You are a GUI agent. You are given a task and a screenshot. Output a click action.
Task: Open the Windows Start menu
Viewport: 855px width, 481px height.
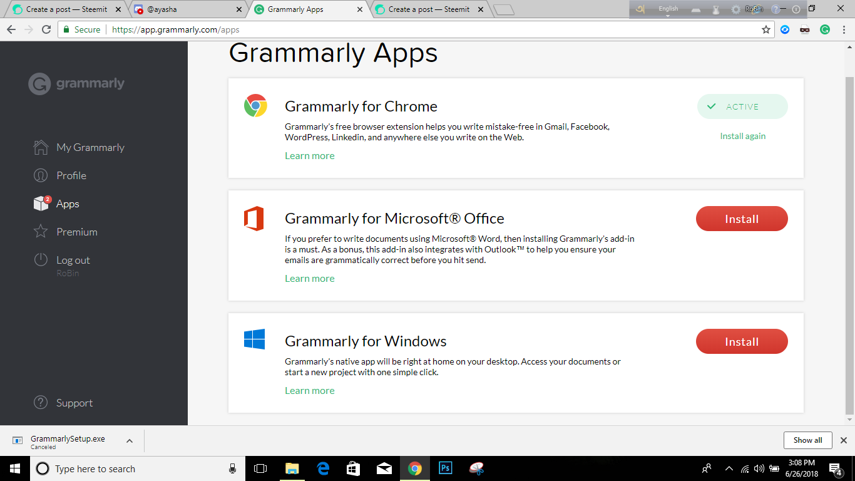(x=14, y=468)
